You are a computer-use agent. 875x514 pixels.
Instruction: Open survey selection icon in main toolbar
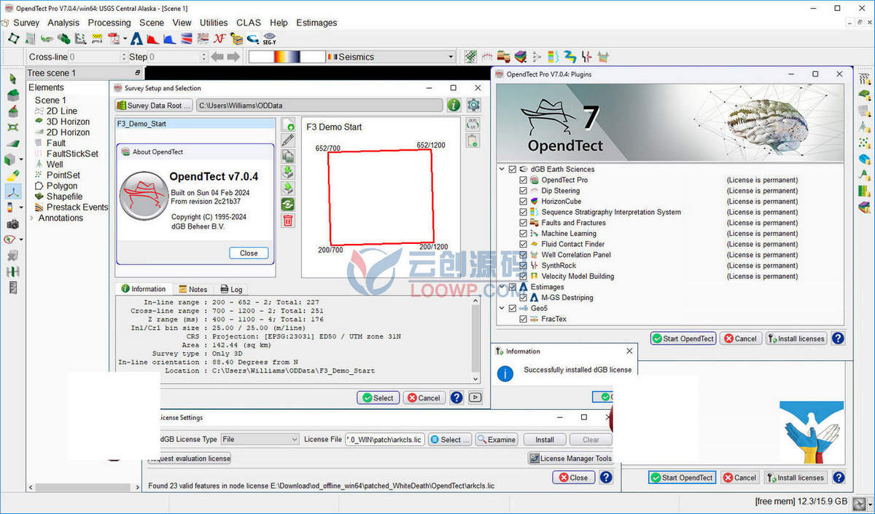(x=13, y=39)
